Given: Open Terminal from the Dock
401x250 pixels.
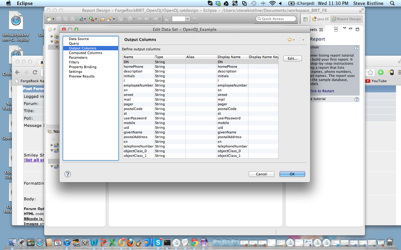Looking at the screenshot, I should (x=167, y=242).
